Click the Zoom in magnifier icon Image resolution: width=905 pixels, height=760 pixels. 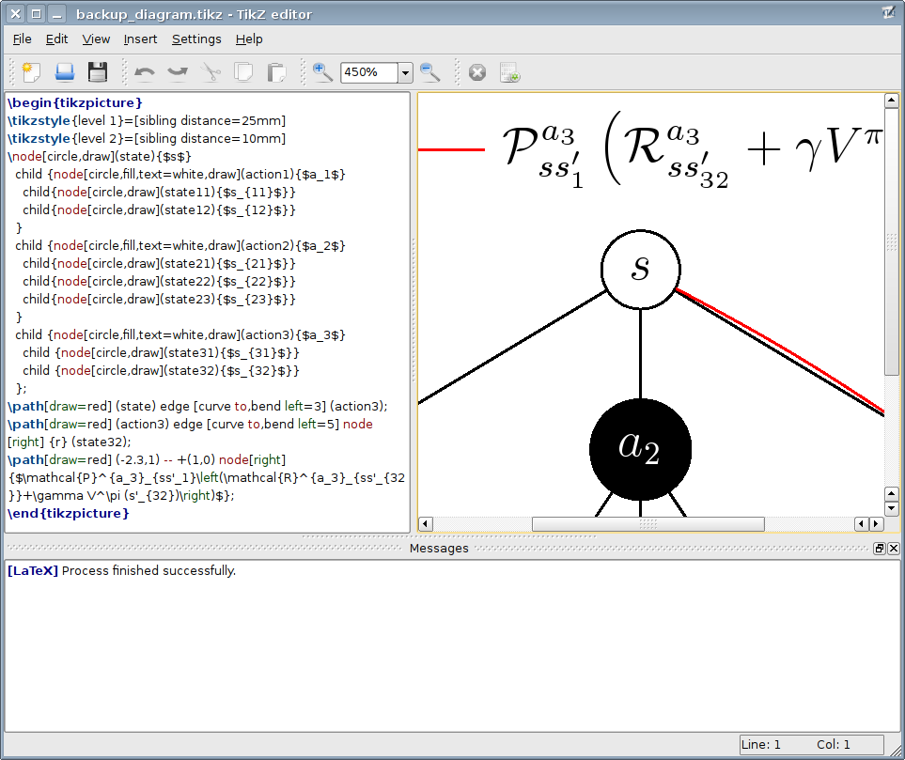[x=322, y=72]
